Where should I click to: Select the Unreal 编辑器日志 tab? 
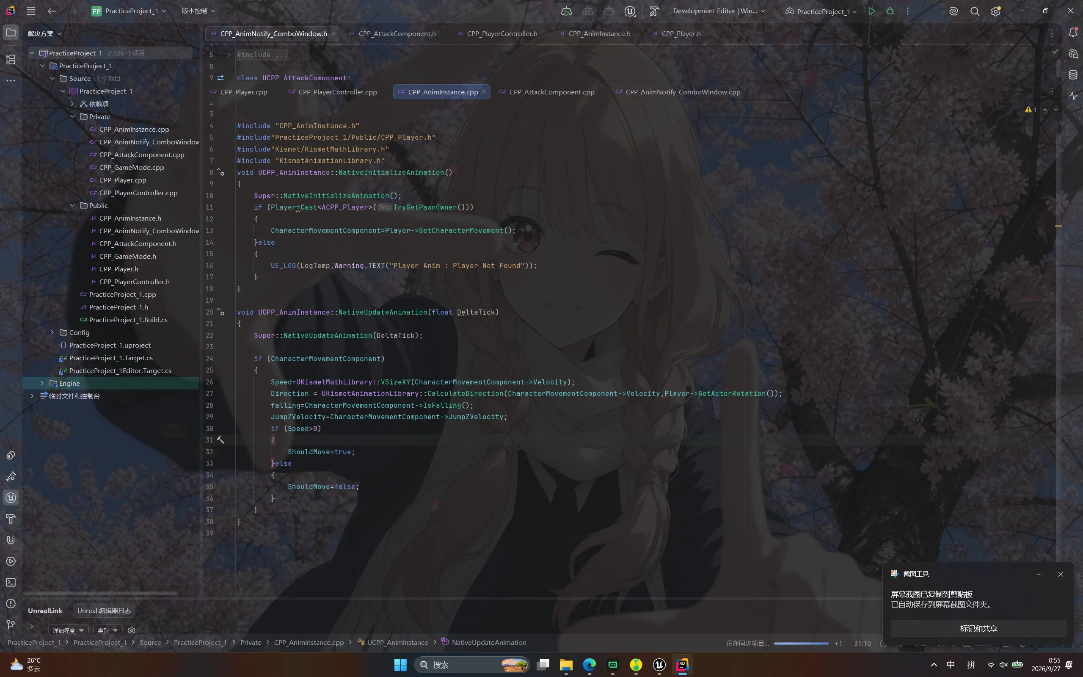coord(104,610)
